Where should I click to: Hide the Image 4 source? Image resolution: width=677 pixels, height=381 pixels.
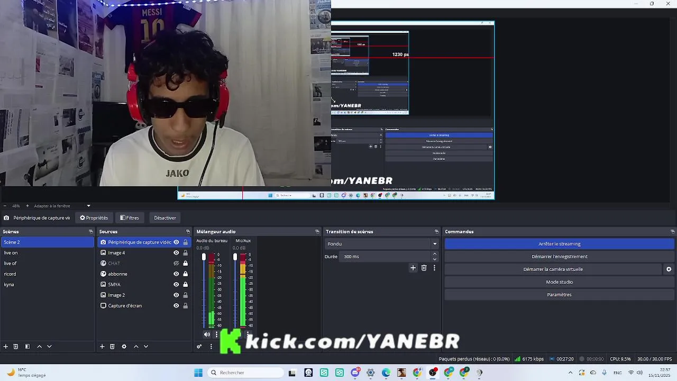coord(176,253)
